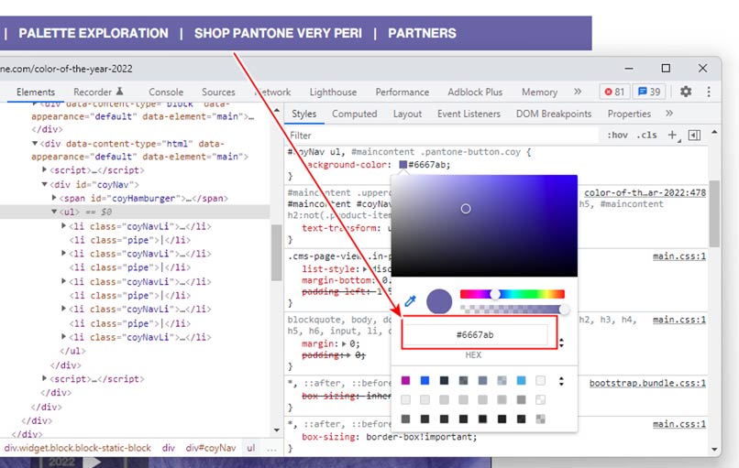739x468 pixels.
Task: Click the hue slider handle
Action: (x=495, y=294)
